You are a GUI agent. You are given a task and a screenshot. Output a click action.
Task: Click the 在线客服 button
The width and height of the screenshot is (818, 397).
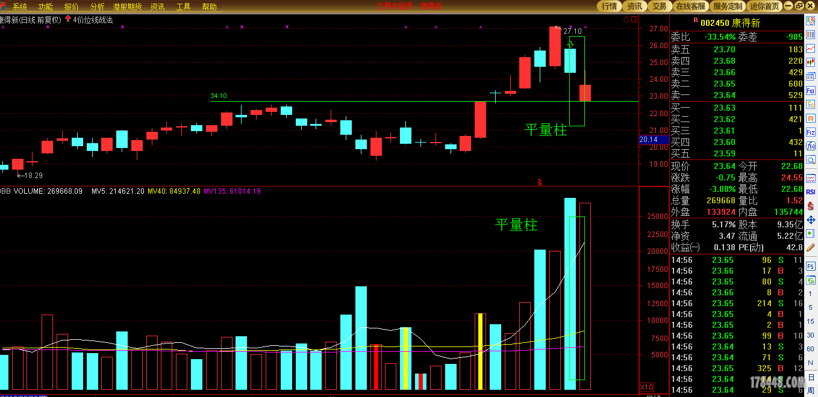click(x=690, y=6)
